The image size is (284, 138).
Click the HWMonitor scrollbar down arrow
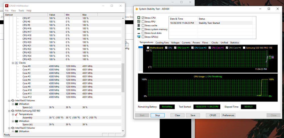tap(123, 131)
